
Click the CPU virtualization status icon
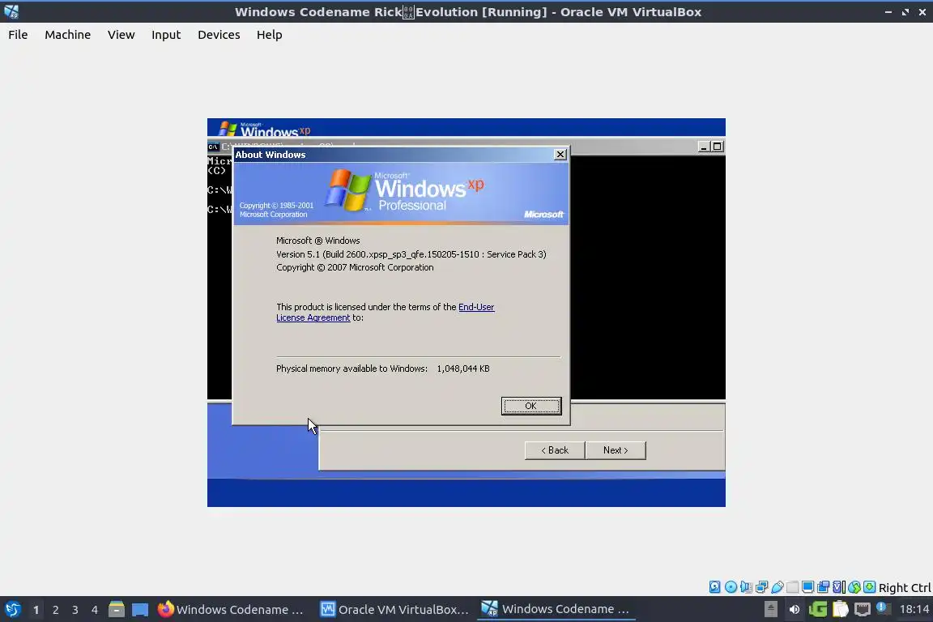click(x=839, y=587)
